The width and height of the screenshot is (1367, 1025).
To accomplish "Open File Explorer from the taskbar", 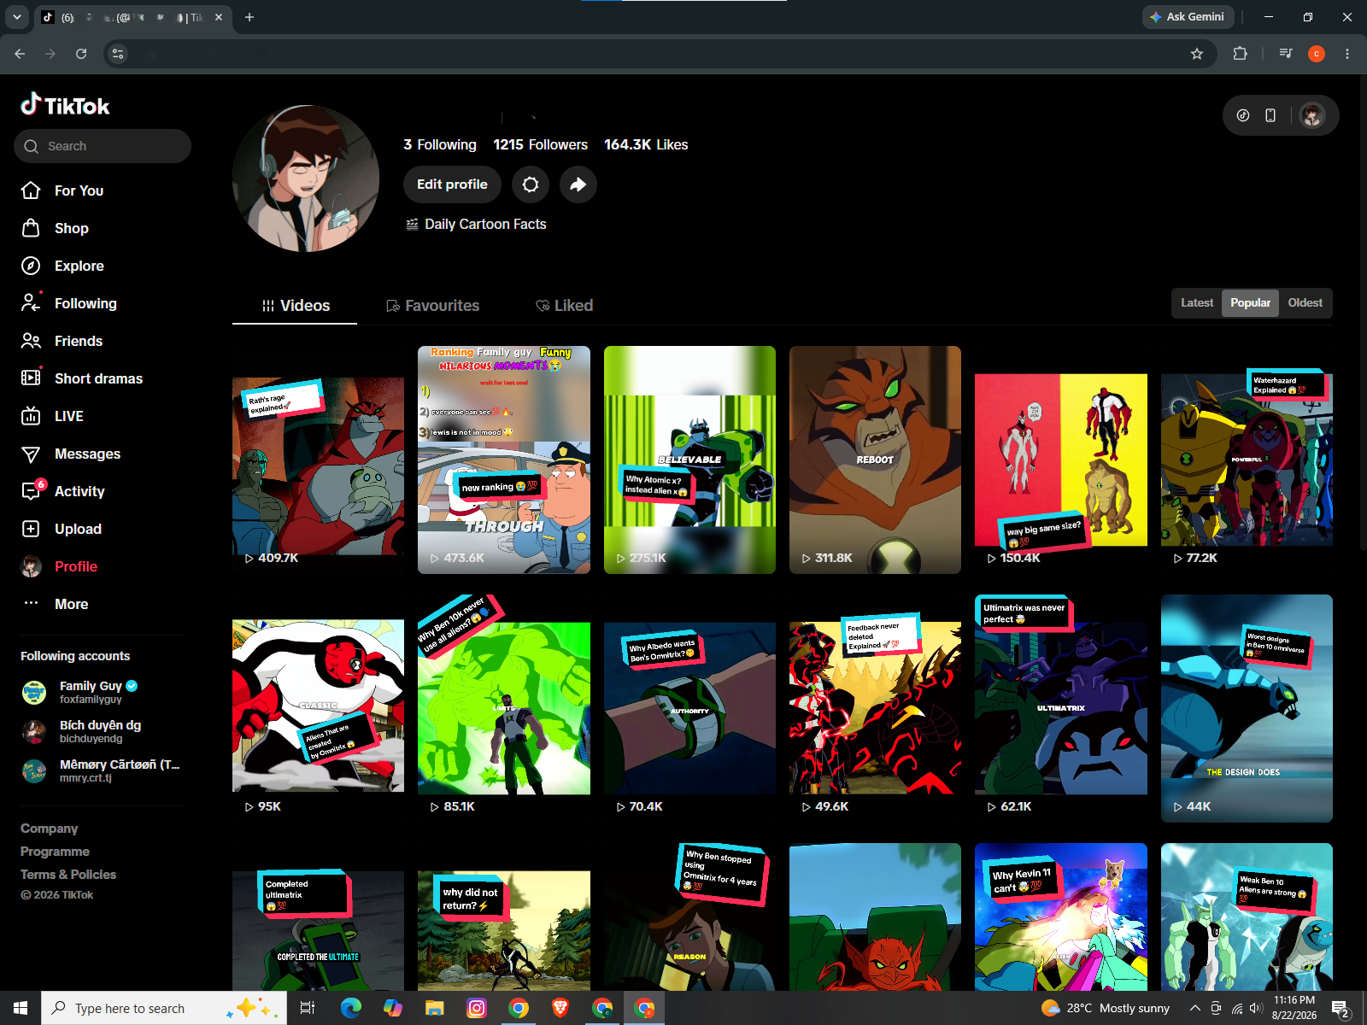I will (435, 1008).
